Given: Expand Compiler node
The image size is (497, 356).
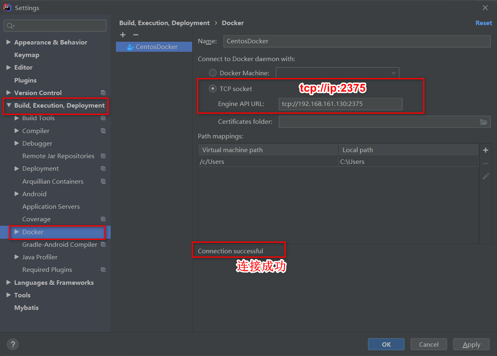Looking at the screenshot, I should (x=17, y=131).
